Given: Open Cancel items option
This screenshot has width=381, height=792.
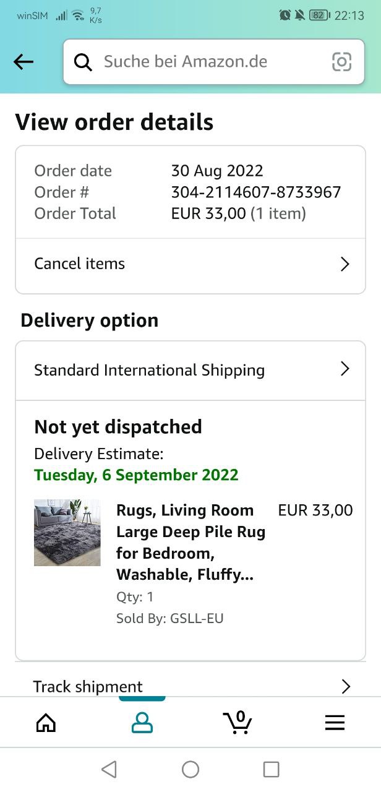Looking at the screenshot, I should click(x=80, y=264).
